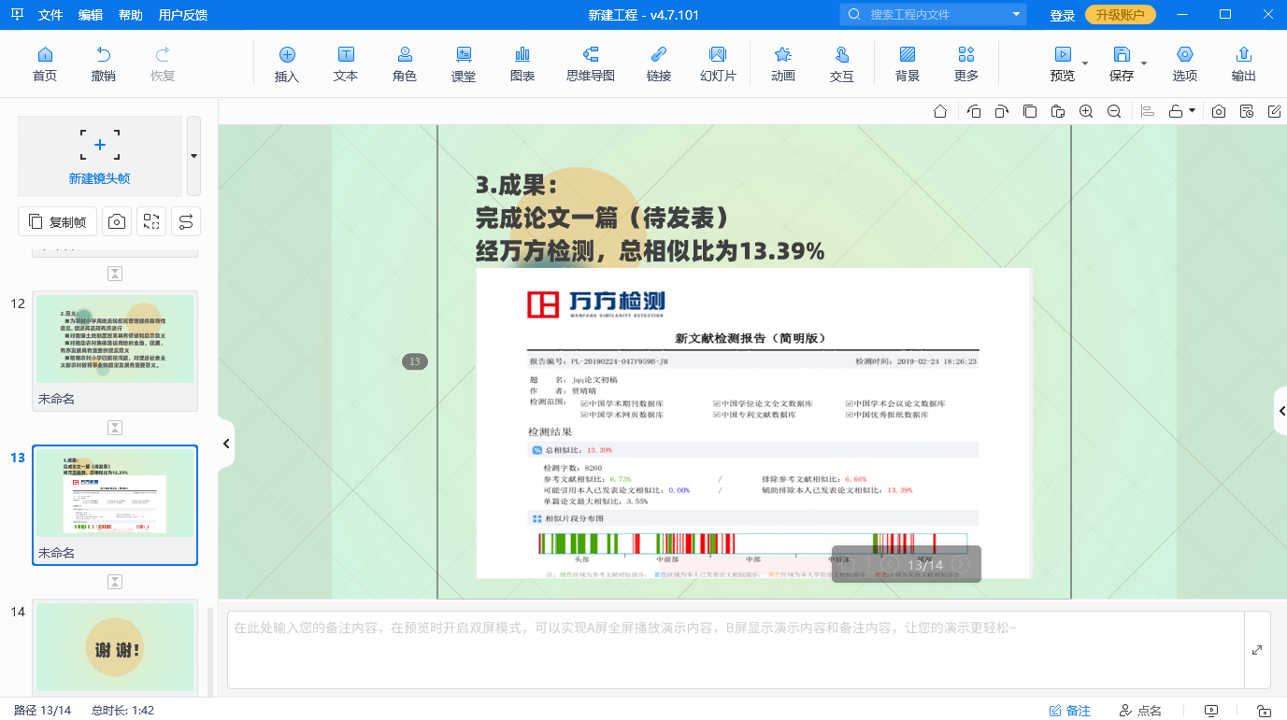1287x720 pixels.
Task: Click the copy icon in canvas toolbar
Action: 1030,111
